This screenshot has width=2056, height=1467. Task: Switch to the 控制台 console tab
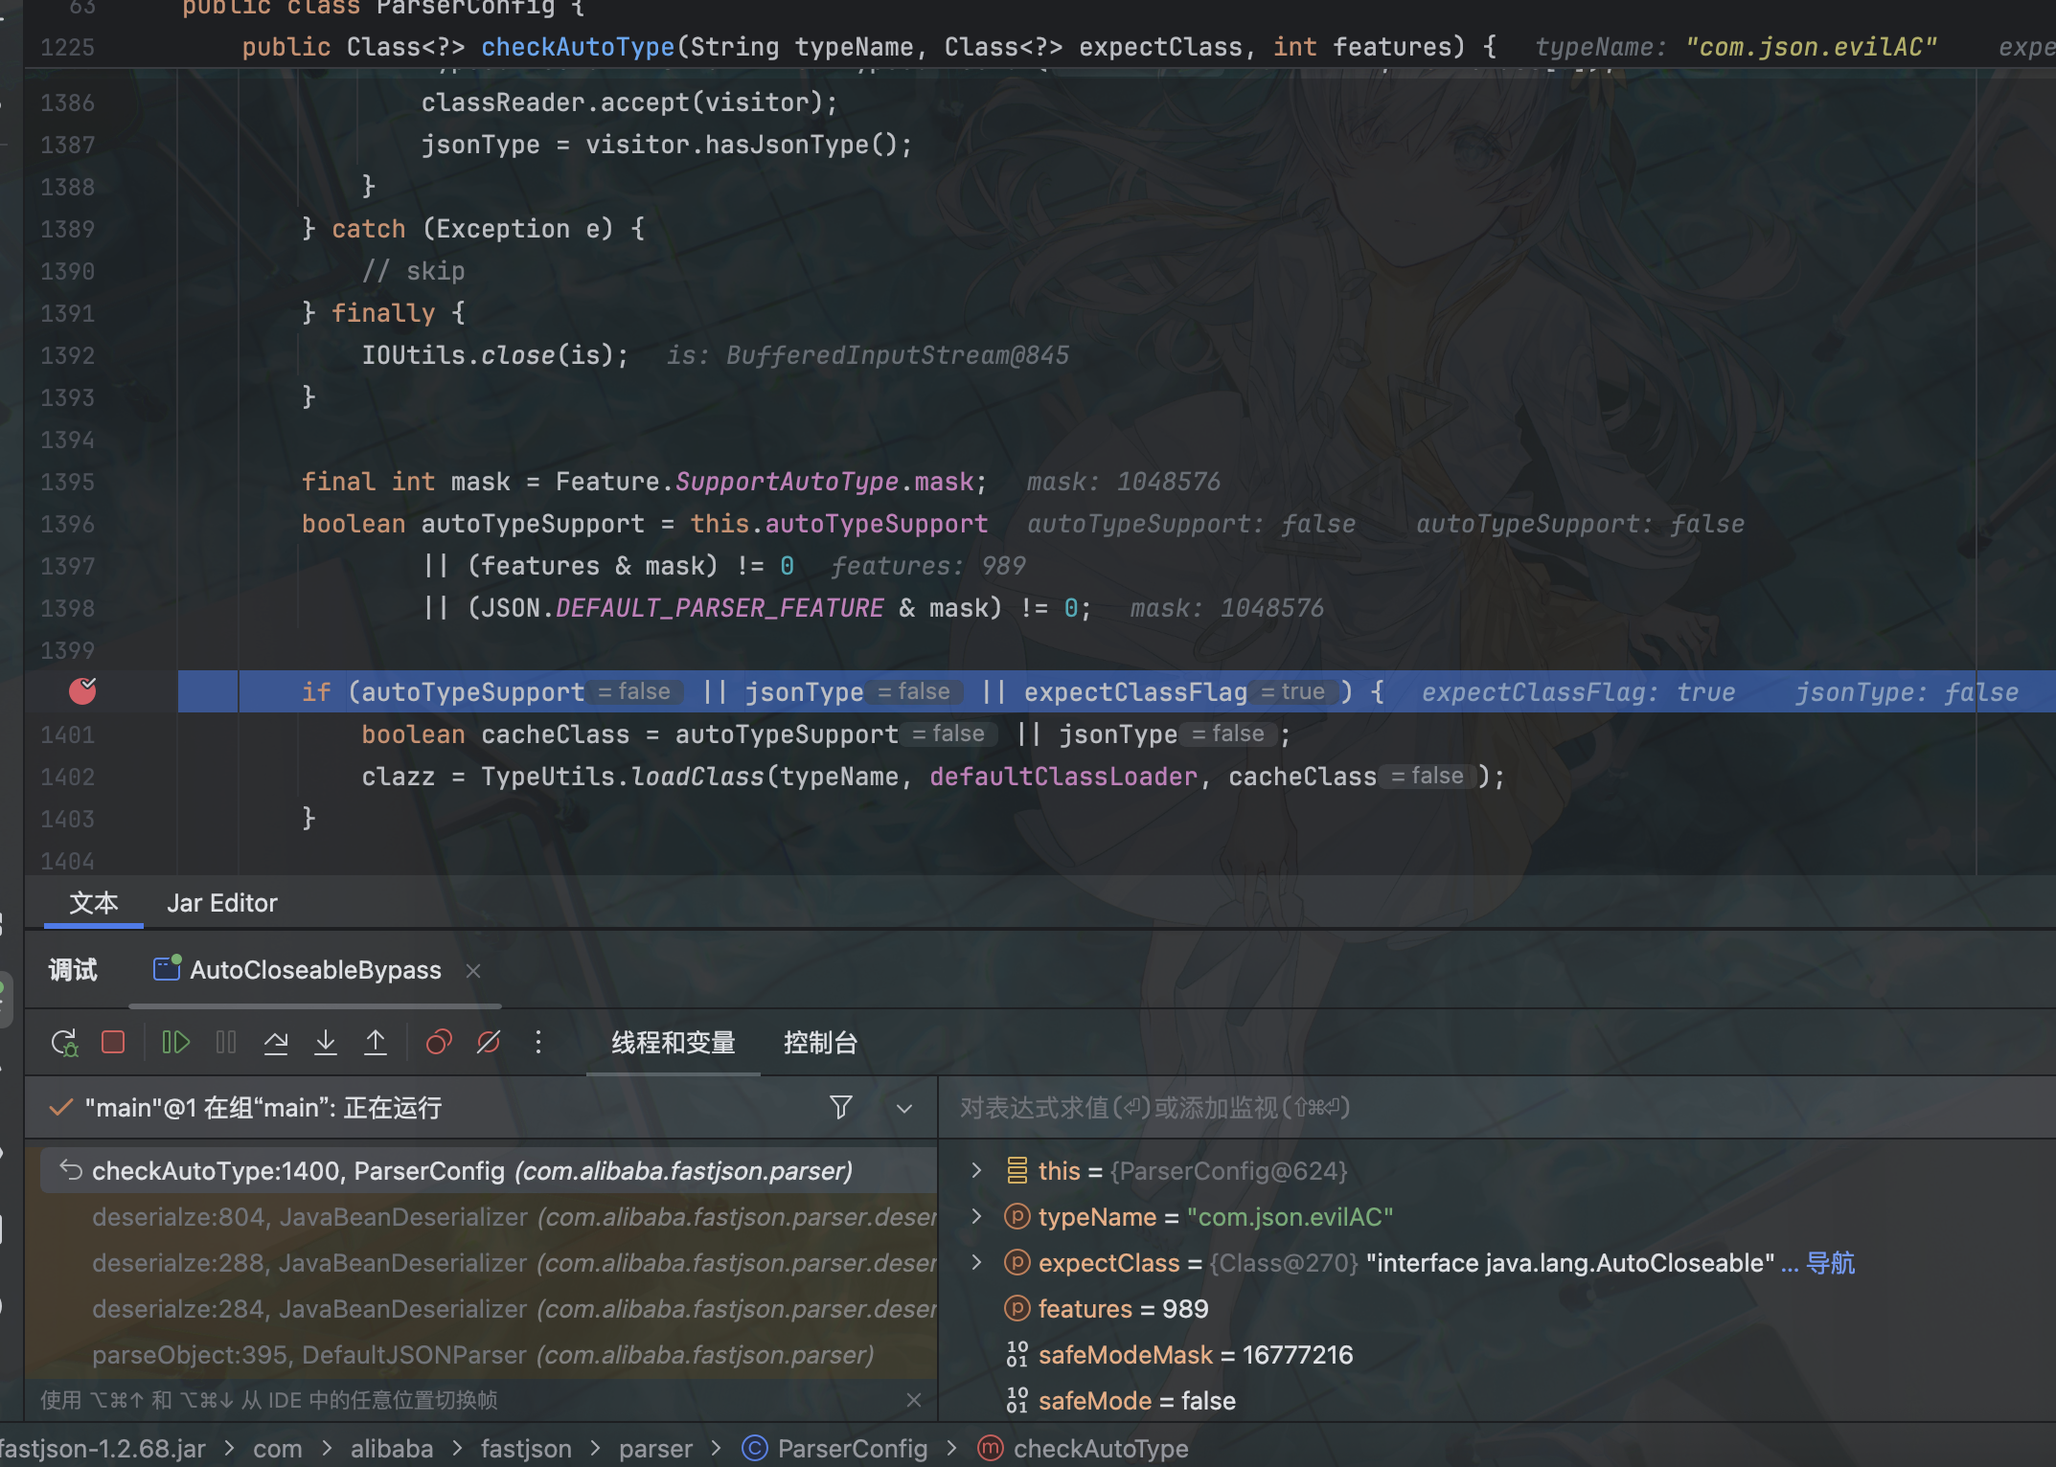point(820,1042)
